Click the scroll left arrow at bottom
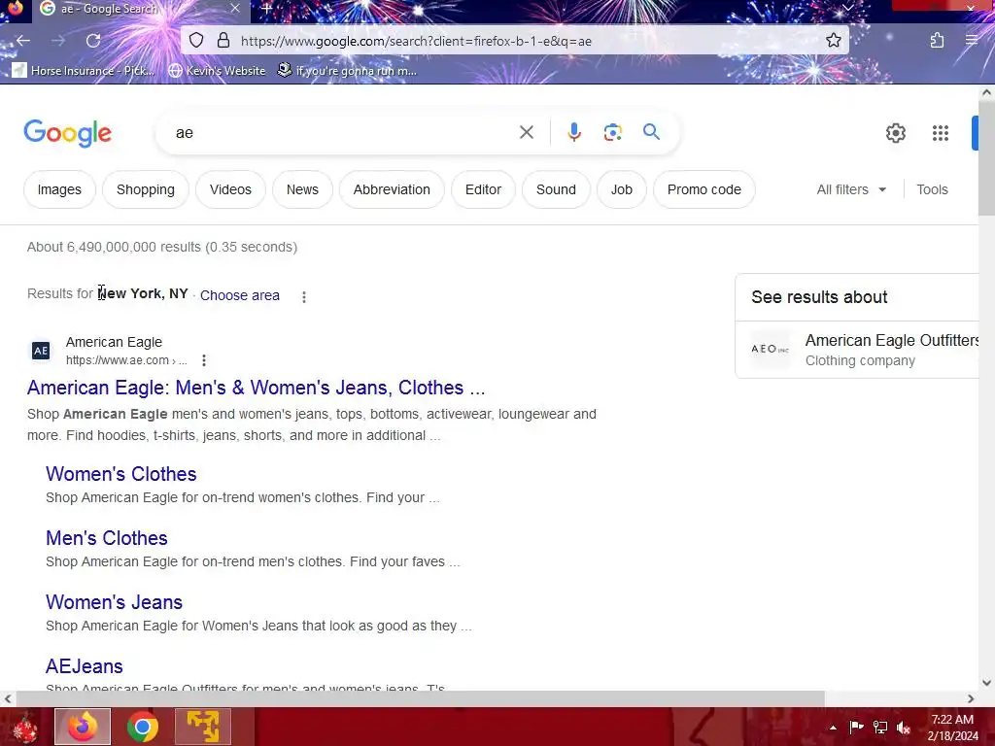 pos(7,698)
